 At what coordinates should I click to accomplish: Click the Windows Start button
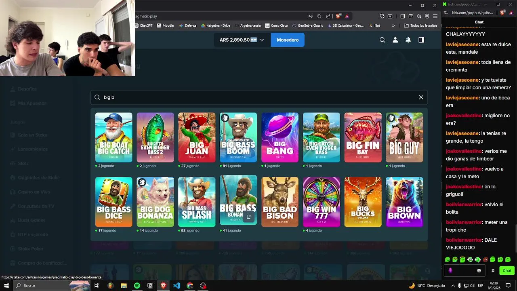6,286
